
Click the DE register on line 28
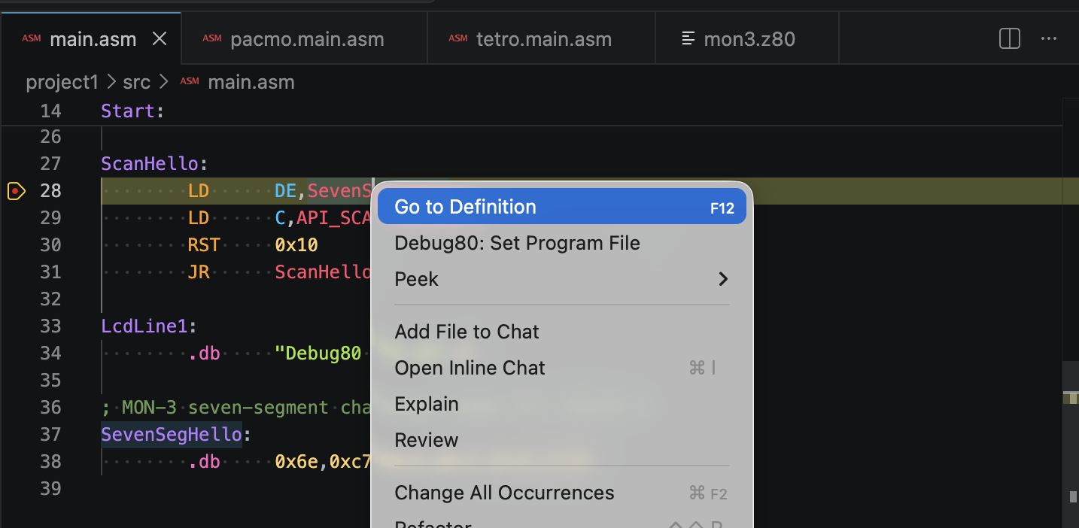point(285,191)
